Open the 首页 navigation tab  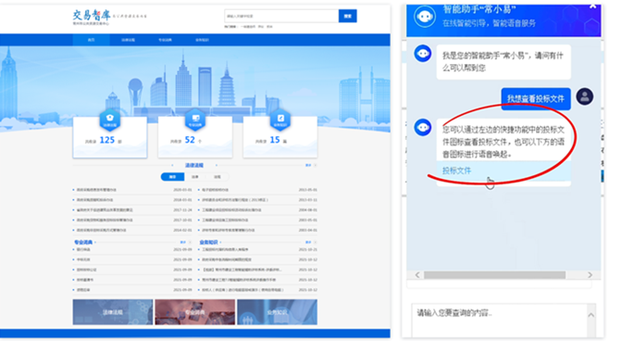(91, 40)
